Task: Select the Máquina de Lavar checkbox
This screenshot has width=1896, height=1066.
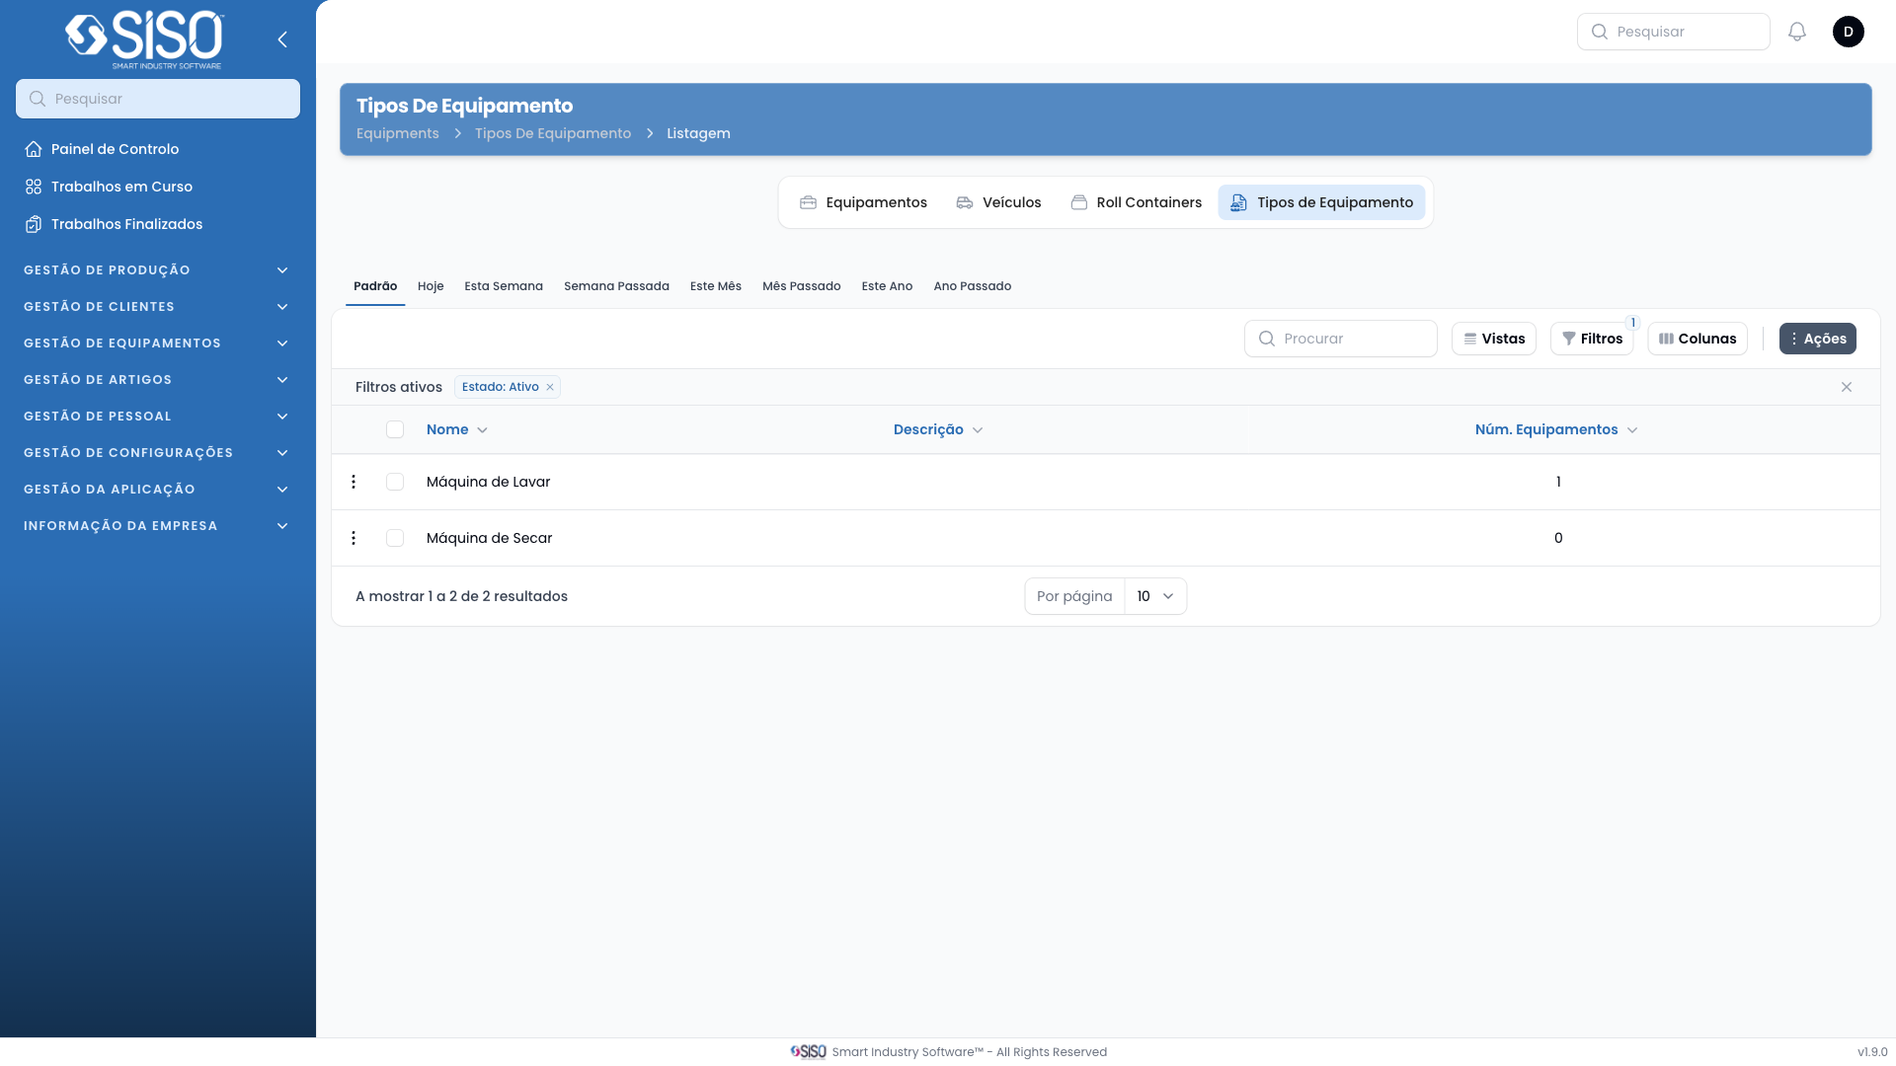Action: [395, 482]
